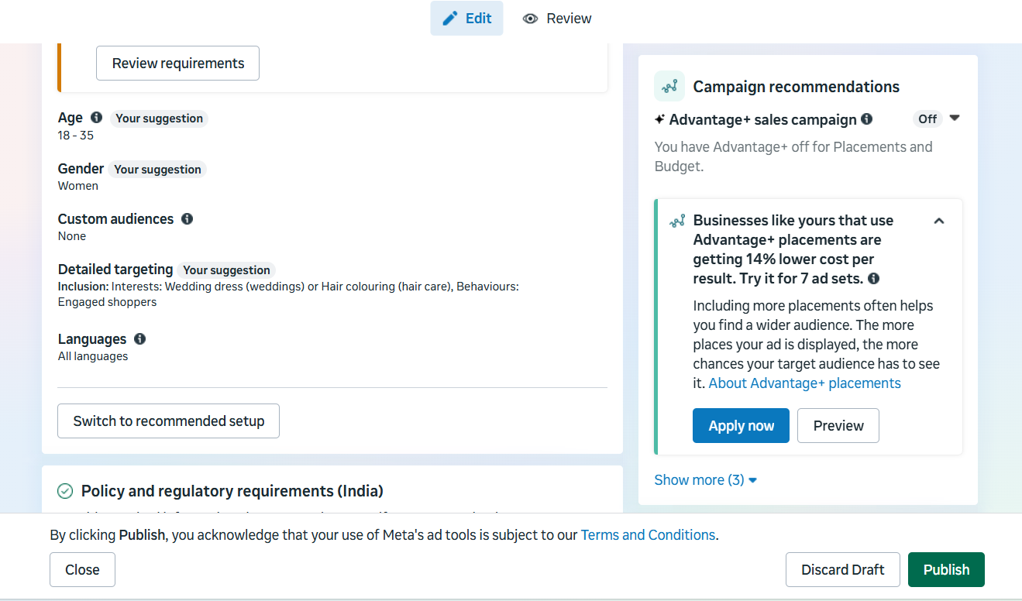The width and height of the screenshot is (1022, 601).
Task: Click Campaign recommendations graph icon
Action: 669,86
